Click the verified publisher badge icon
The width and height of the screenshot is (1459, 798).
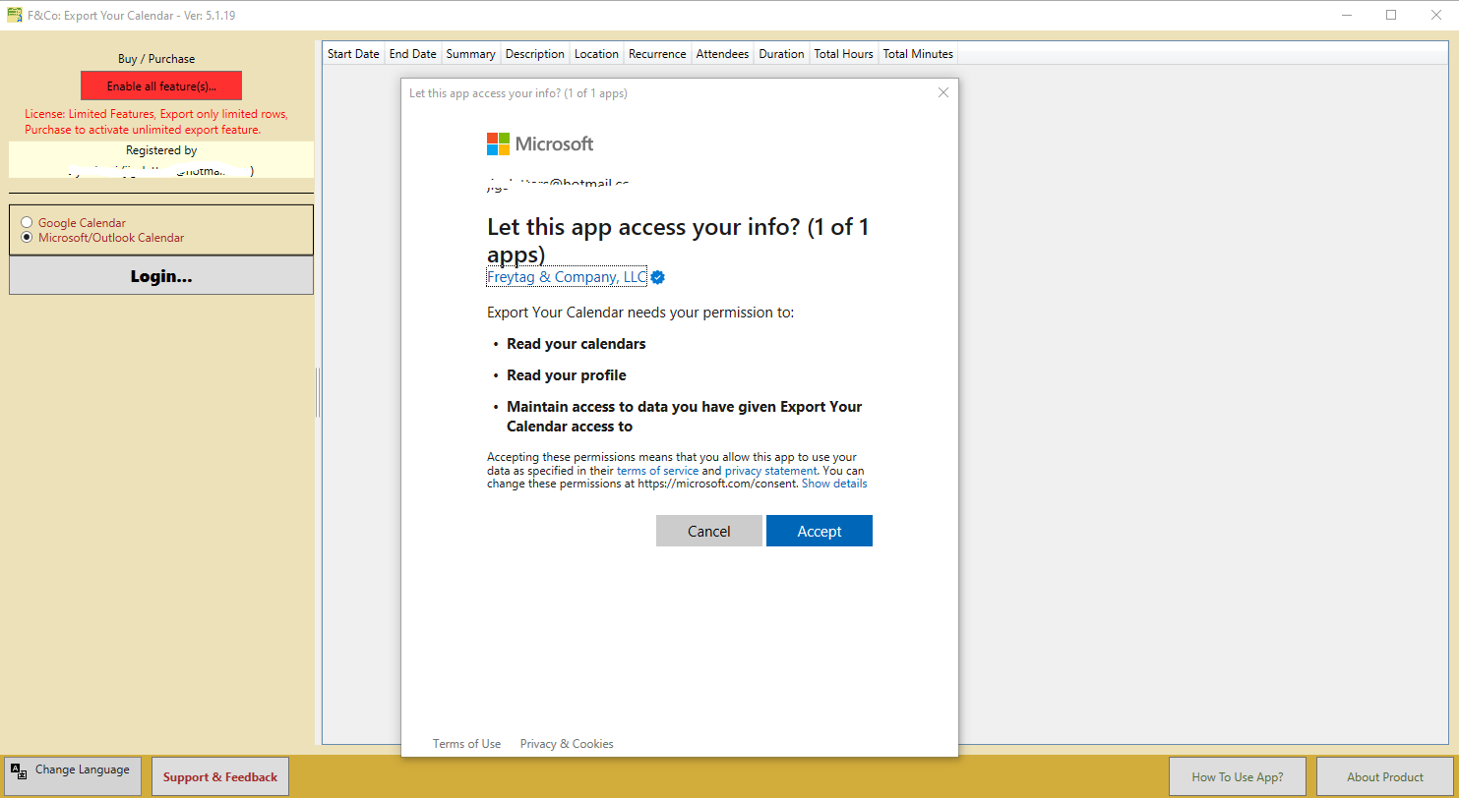click(658, 278)
